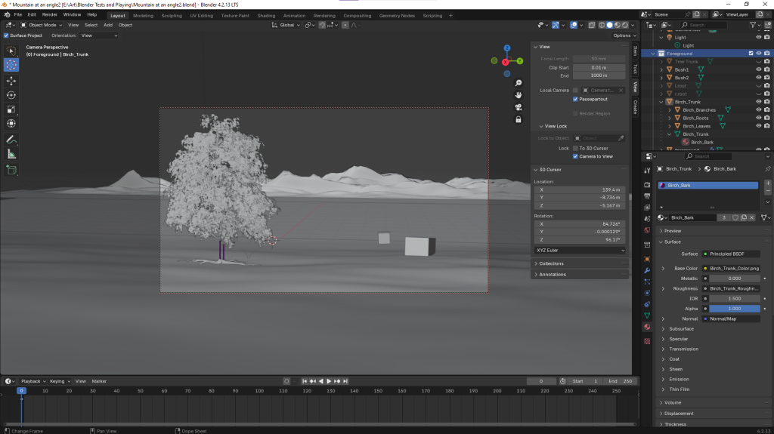Hide Birch_Roots with its eye icon
The height and width of the screenshot is (434, 774).
tap(759, 118)
